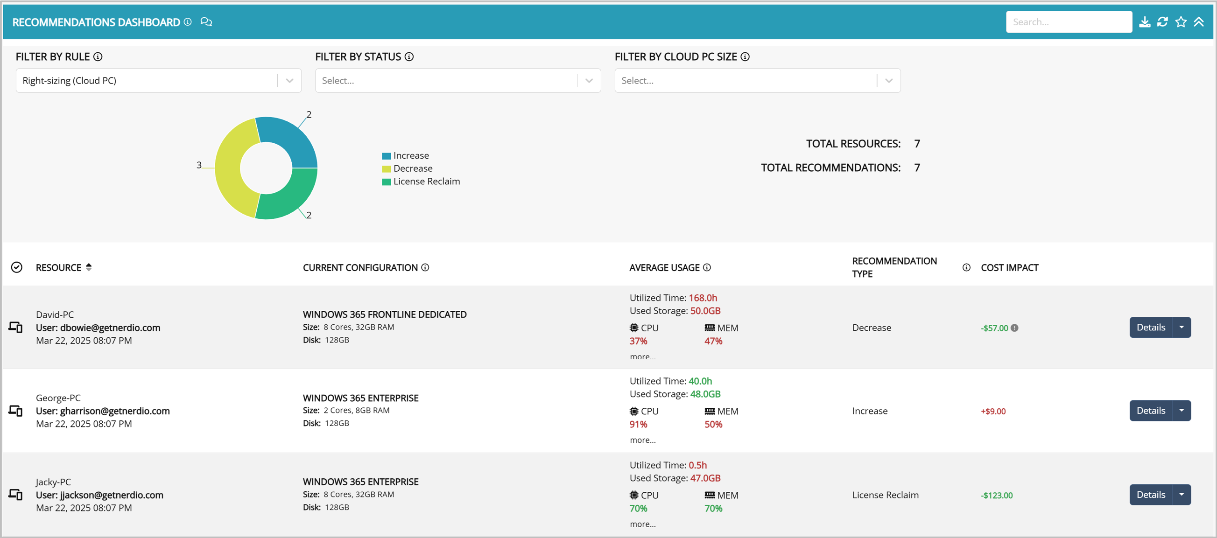Open the Filter By Rule dropdown
The height and width of the screenshot is (538, 1217).
click(x=289, y=81)
